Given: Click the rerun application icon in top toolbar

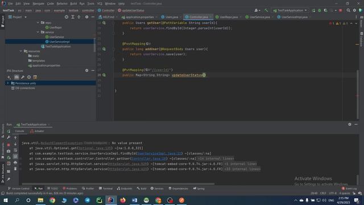Looking at the screenshot, I should 313,10.
